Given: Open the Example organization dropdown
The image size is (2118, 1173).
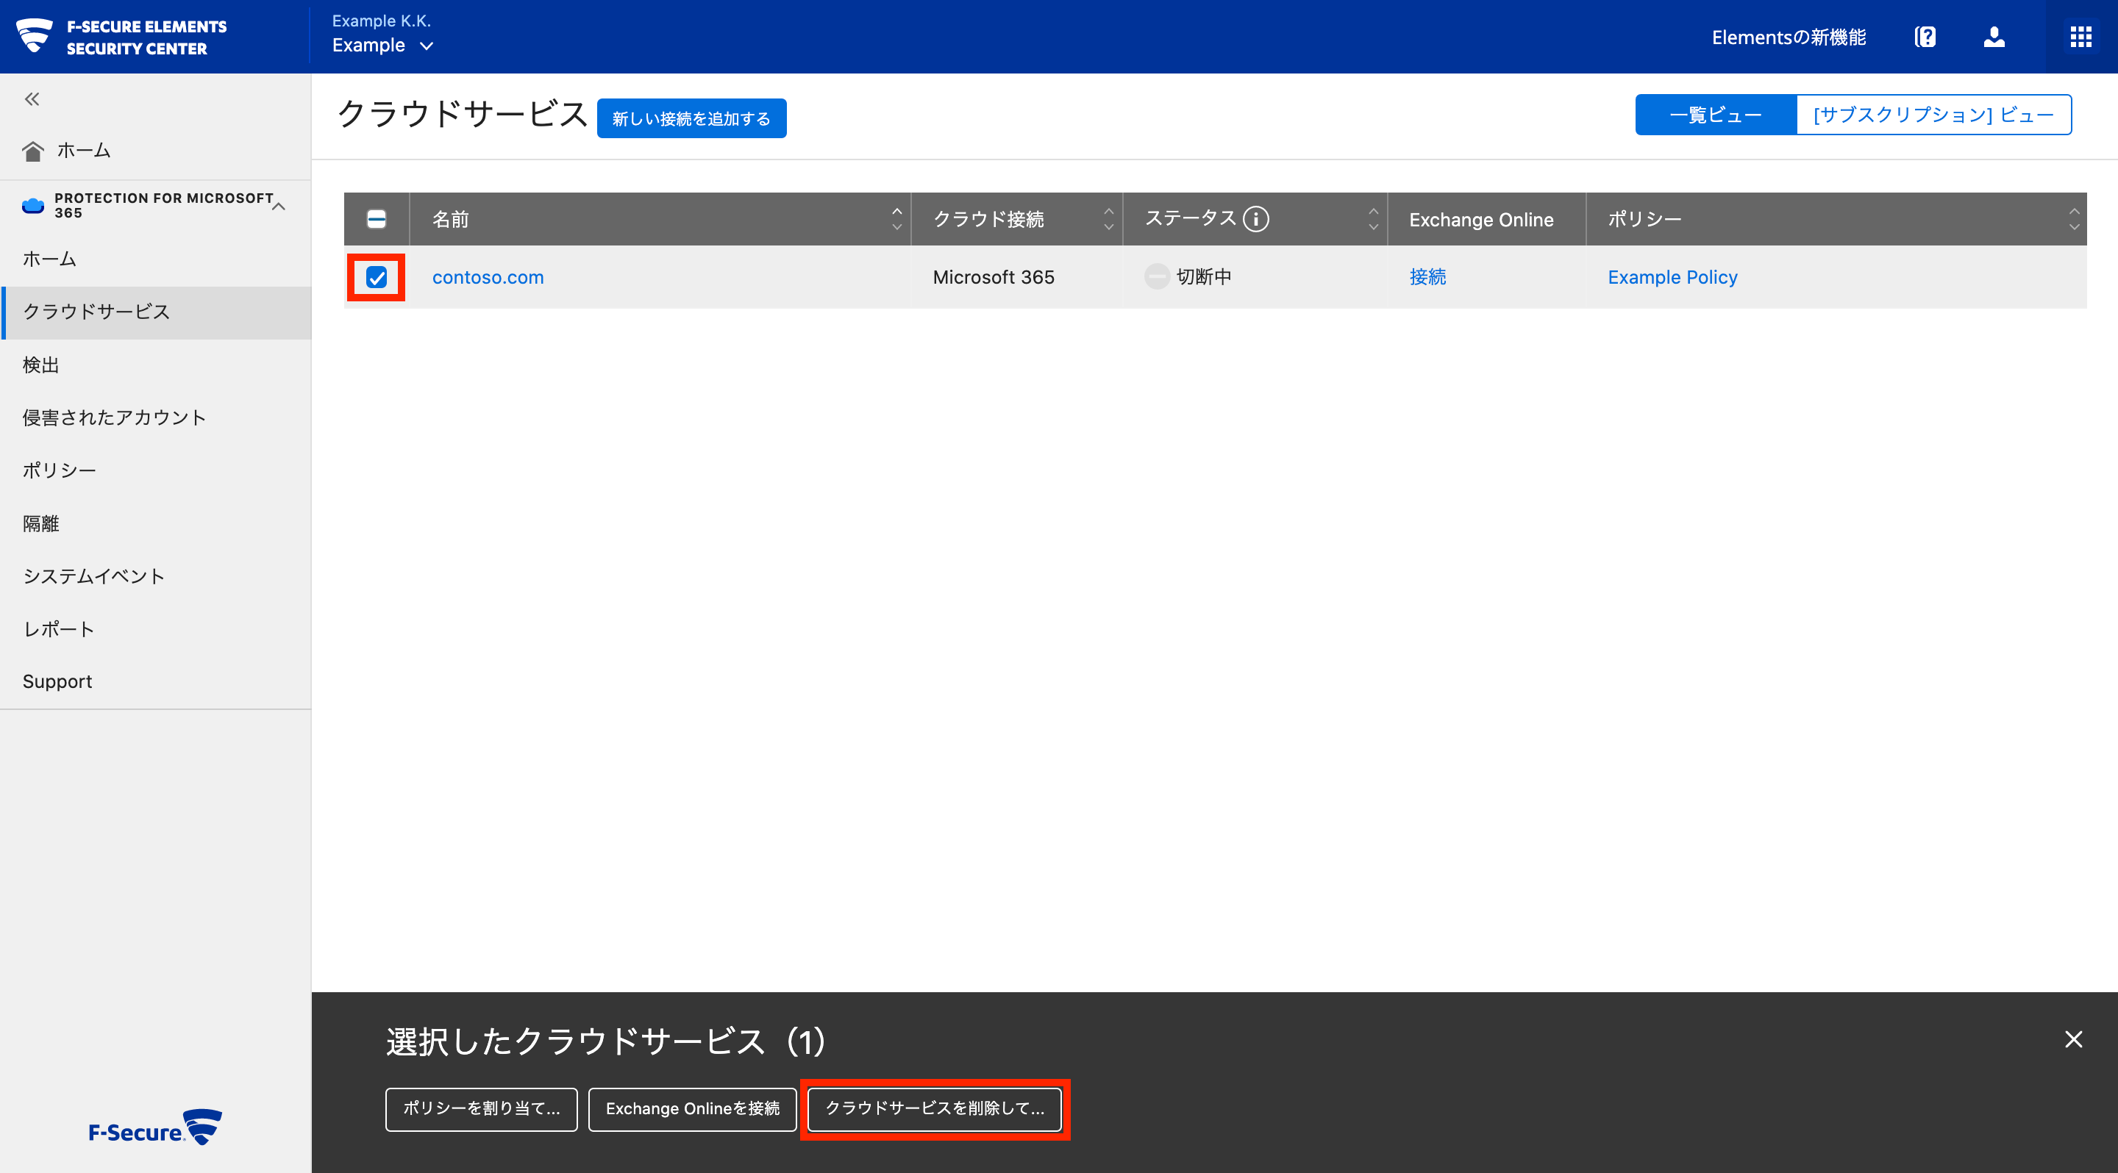Looking at the screenshot, I should tap(382, 46).
